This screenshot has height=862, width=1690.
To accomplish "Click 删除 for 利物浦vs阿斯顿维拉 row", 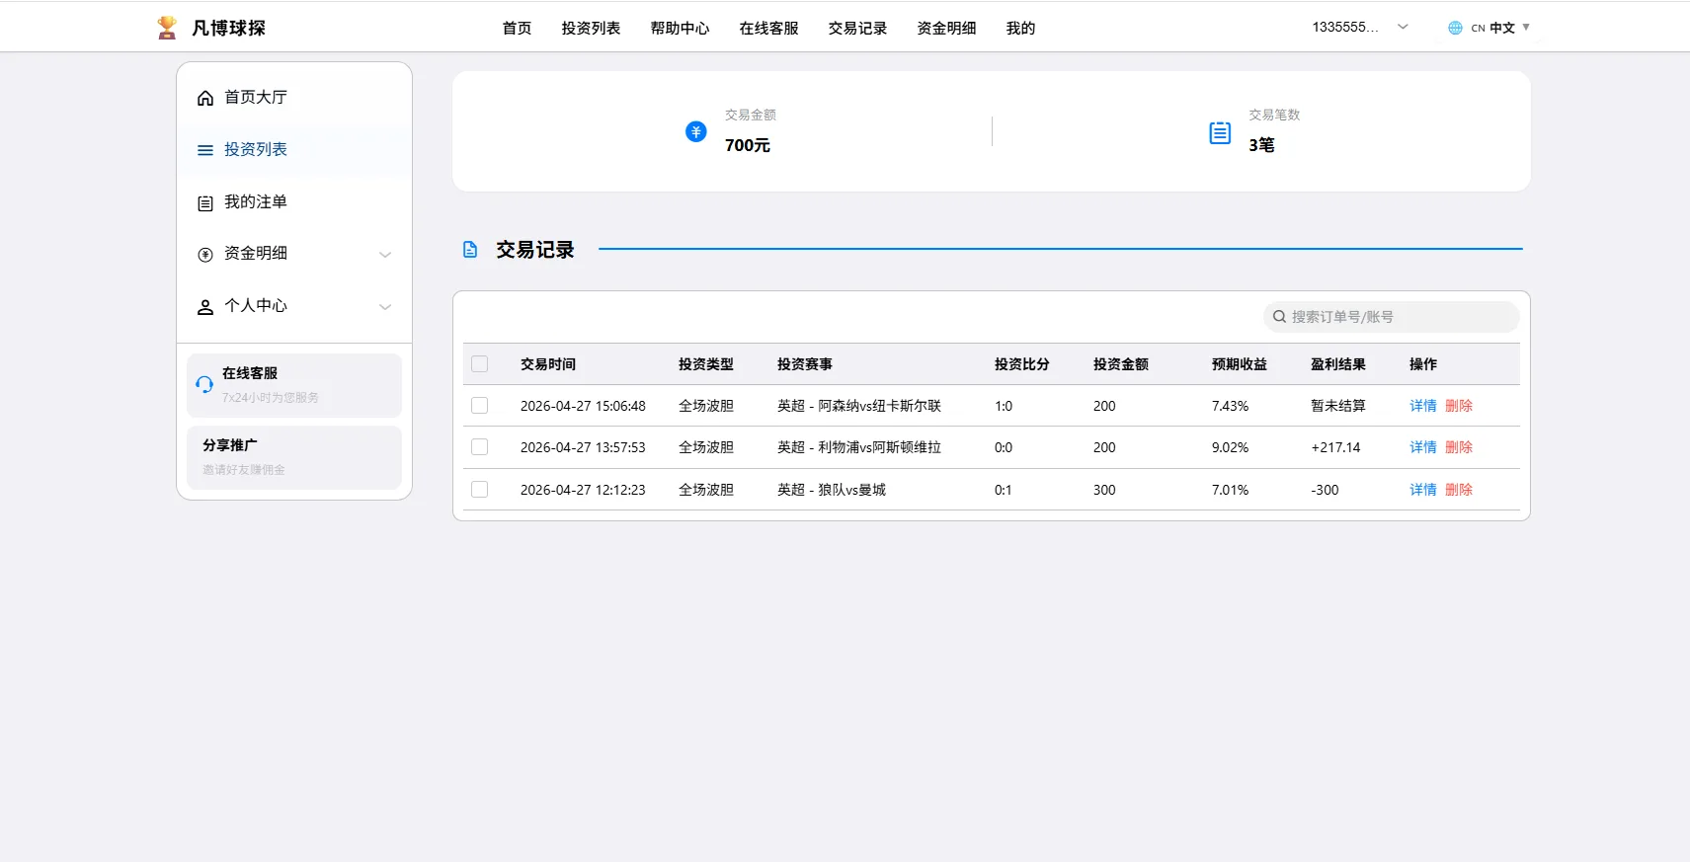I will [x=1459, y=447].
